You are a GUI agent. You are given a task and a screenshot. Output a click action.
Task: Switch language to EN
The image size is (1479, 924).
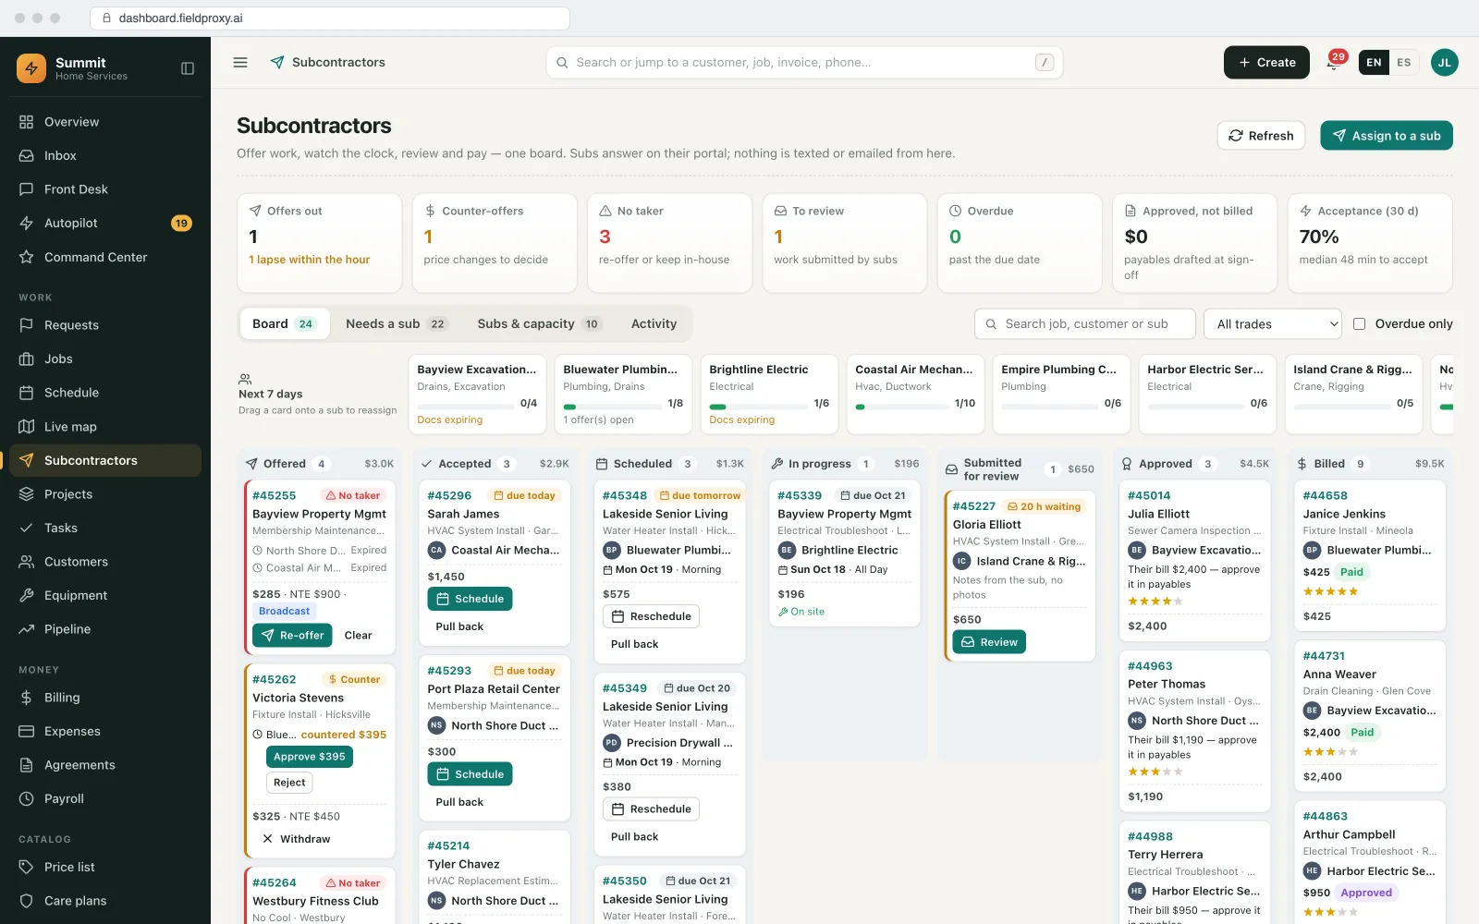tap(1374, 63)
